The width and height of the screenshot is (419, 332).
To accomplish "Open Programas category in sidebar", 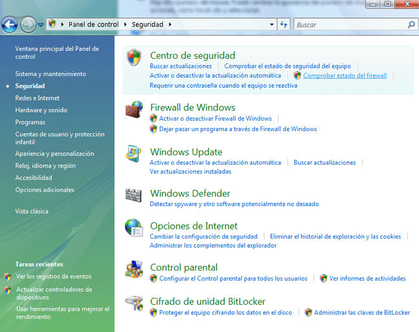I will point(30,122).
